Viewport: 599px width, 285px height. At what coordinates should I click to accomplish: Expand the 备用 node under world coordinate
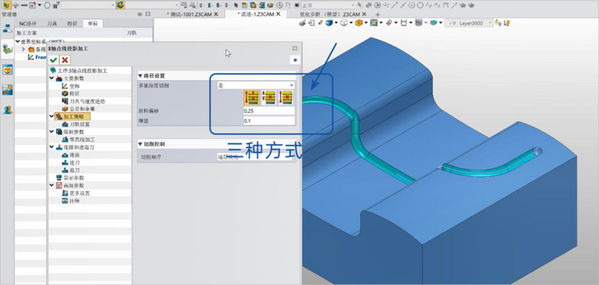point(23,49)
